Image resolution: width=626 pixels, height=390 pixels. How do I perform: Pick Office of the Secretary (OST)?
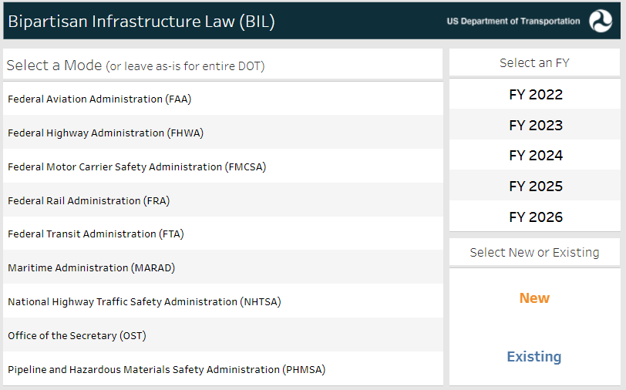(76, 335)
